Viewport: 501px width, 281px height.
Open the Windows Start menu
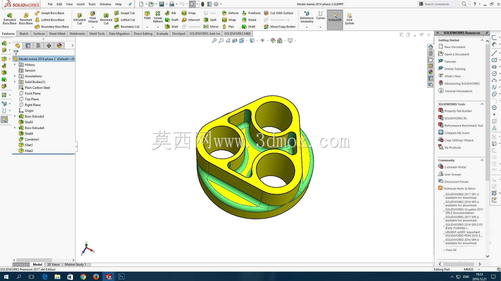(6, 277)
